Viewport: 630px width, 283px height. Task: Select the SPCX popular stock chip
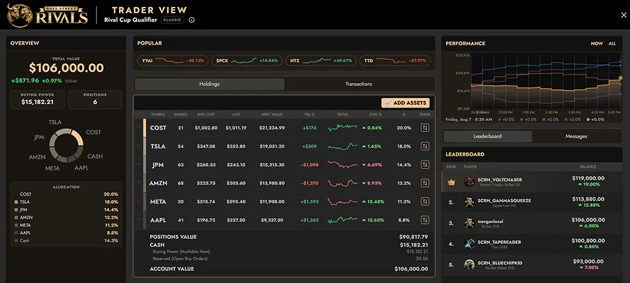pyautogui.click(x=247, y=61)
